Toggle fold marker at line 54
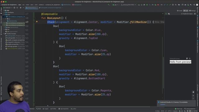This screenshot has width=199, height=112. tap(34, 42)
